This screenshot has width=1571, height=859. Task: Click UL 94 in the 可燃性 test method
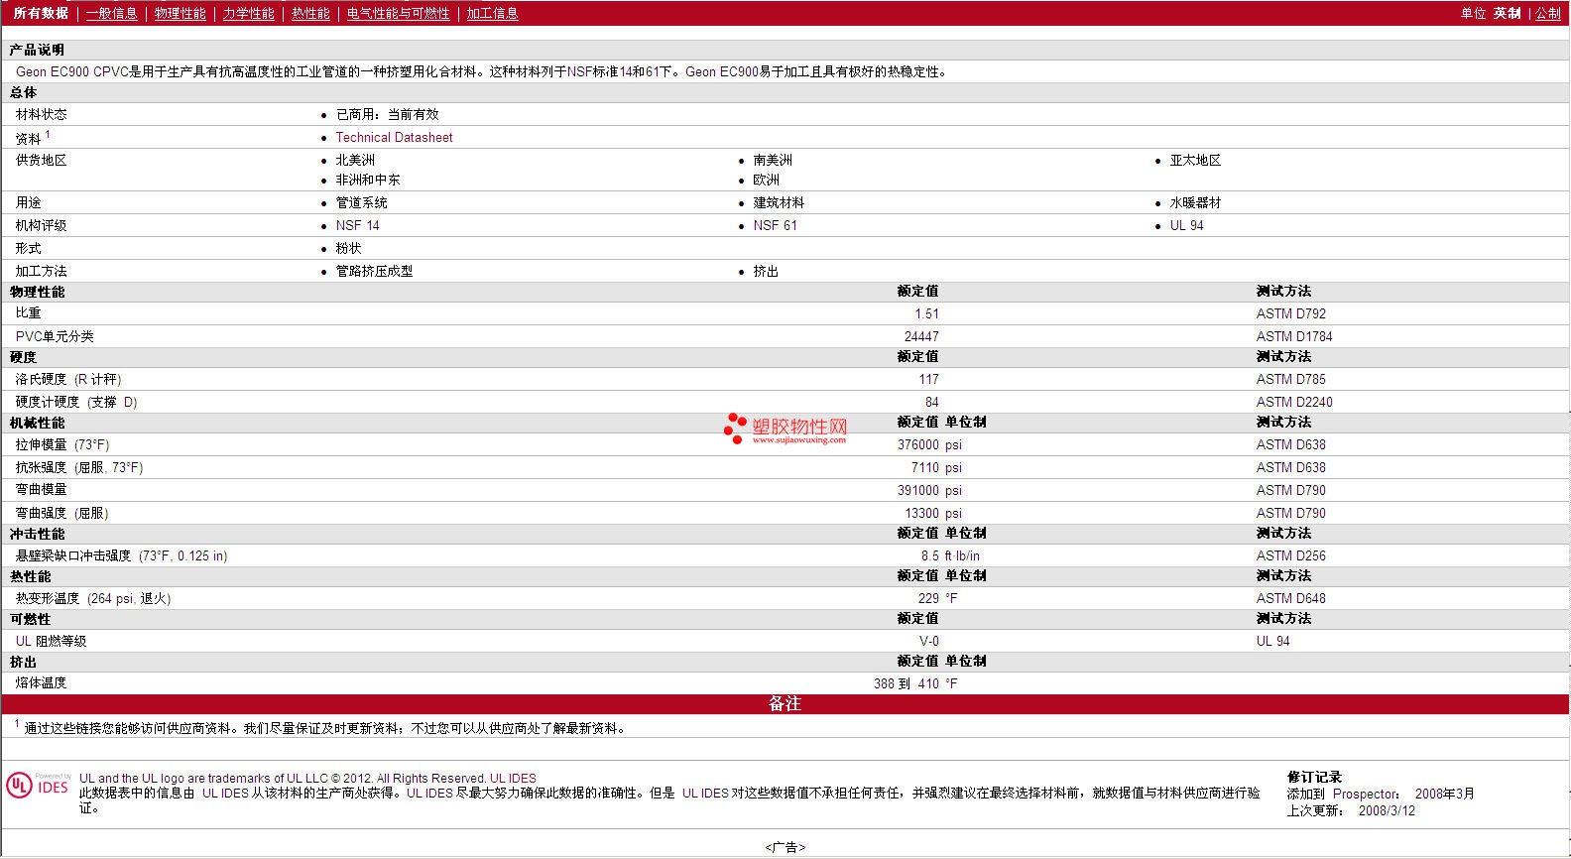(x=1272, y=642)
